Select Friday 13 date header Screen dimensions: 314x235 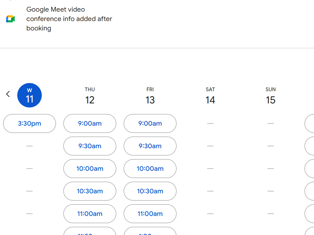(150, 96)
